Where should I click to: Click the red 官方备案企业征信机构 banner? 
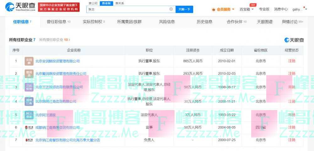coord(59,7)
